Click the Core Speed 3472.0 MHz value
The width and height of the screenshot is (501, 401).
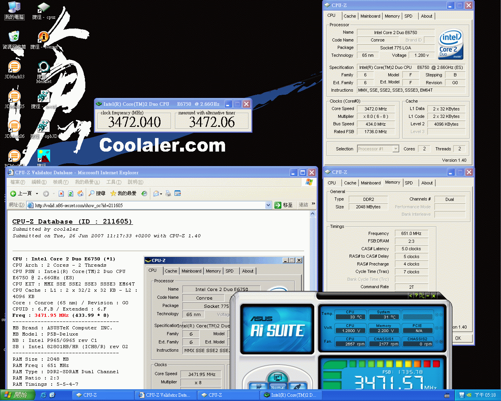pos(376,109)
